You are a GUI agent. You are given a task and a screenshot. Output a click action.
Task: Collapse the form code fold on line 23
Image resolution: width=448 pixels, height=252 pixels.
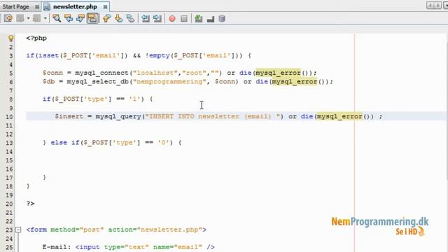(x=18, y=230)
